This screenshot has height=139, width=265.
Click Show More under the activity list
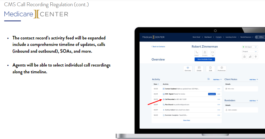[187, 120]
